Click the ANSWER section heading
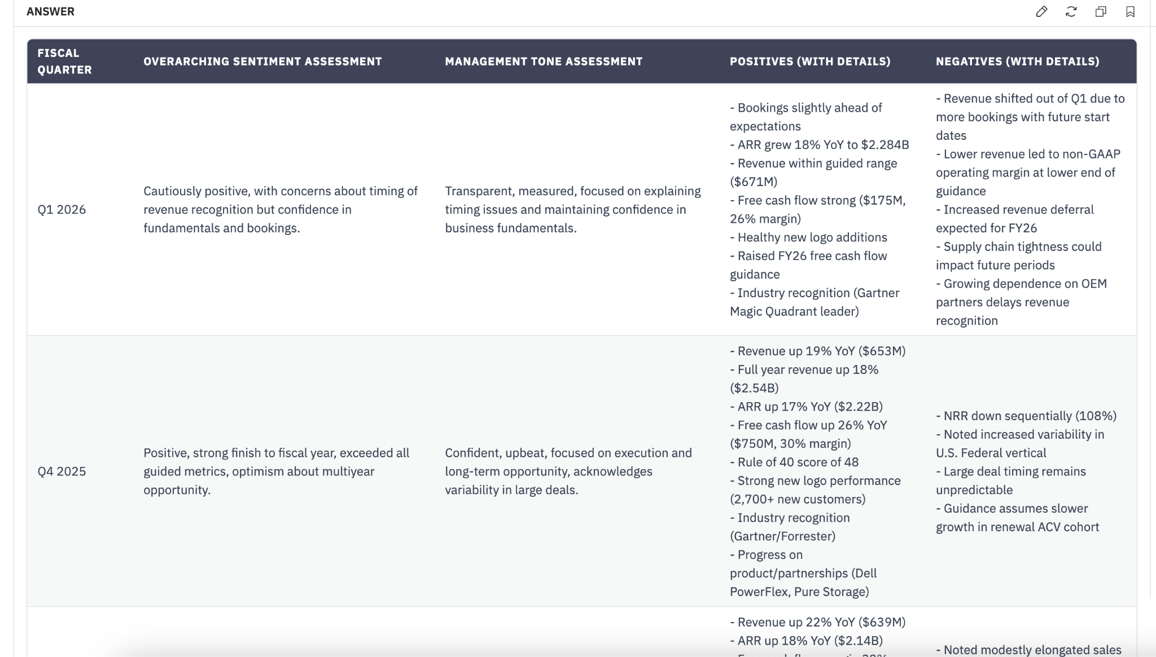 click(50, 12)
